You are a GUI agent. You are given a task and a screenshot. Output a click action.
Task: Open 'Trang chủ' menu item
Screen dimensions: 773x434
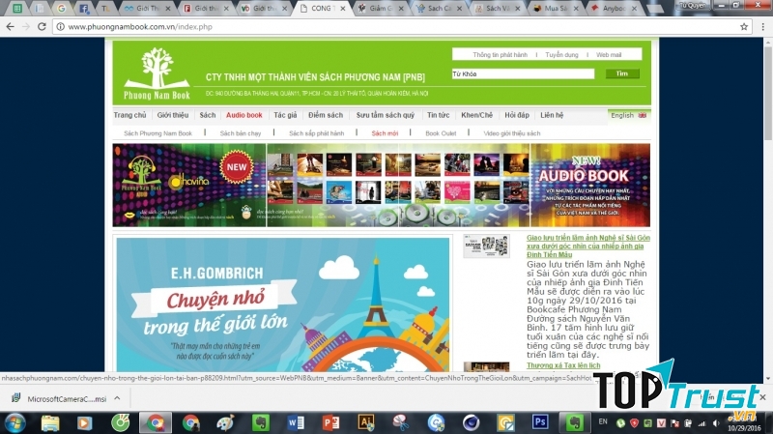point(129,115)
